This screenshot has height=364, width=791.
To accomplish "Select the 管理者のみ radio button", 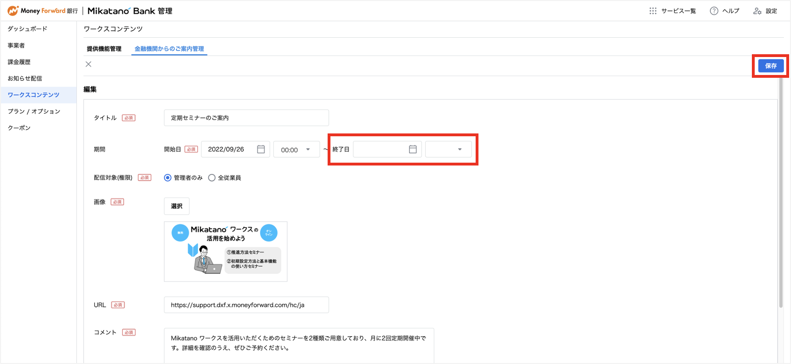I will tap(167, 178).
